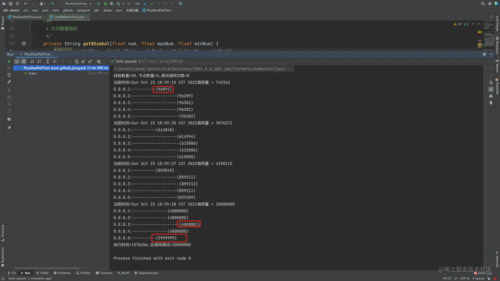Collapse all test results
This screenshot has width=500, height=281.
pyautogui.click(x=55, y=61)
